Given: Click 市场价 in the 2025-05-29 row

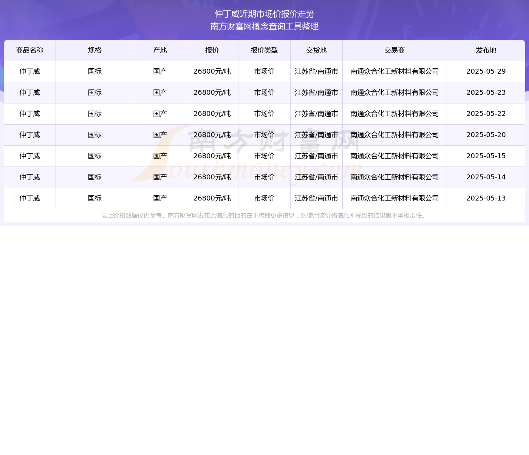Looking at the screenshot, I should (x=264, y=71).
